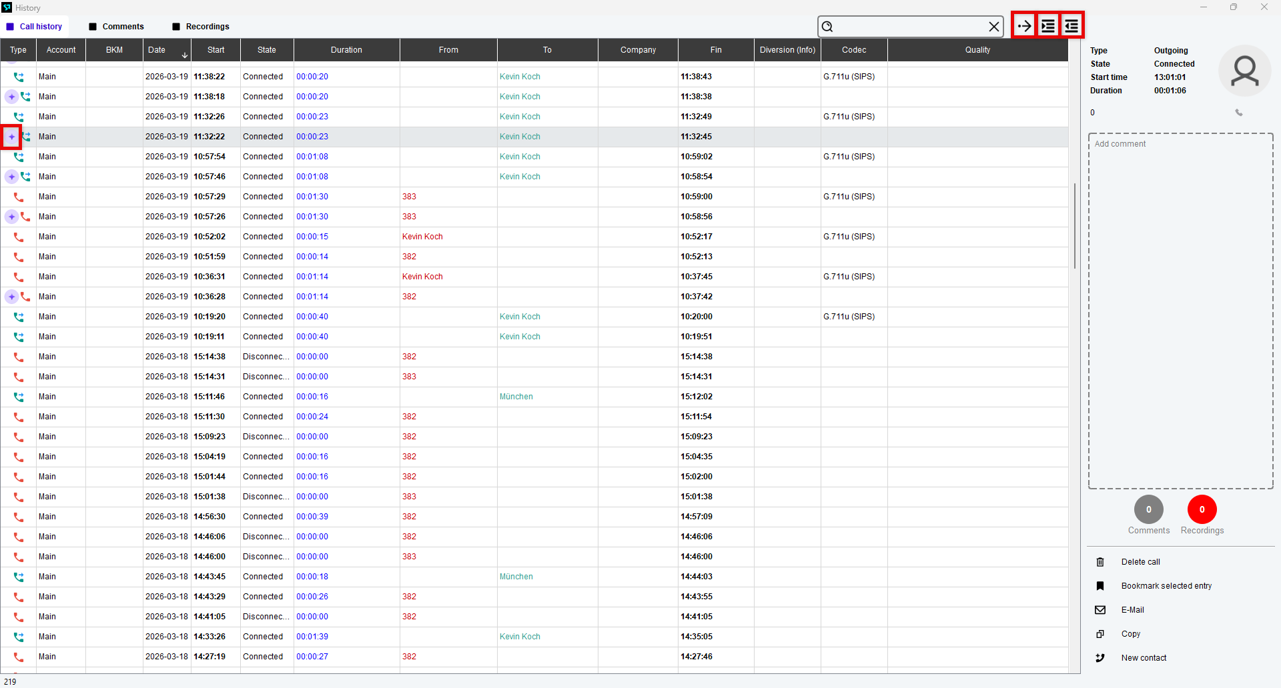Image resolution: width=1281 pixels, height=688 pixels.
Task: Expand the sparkle icon on the 10:36:28 row
Action: 11,297
